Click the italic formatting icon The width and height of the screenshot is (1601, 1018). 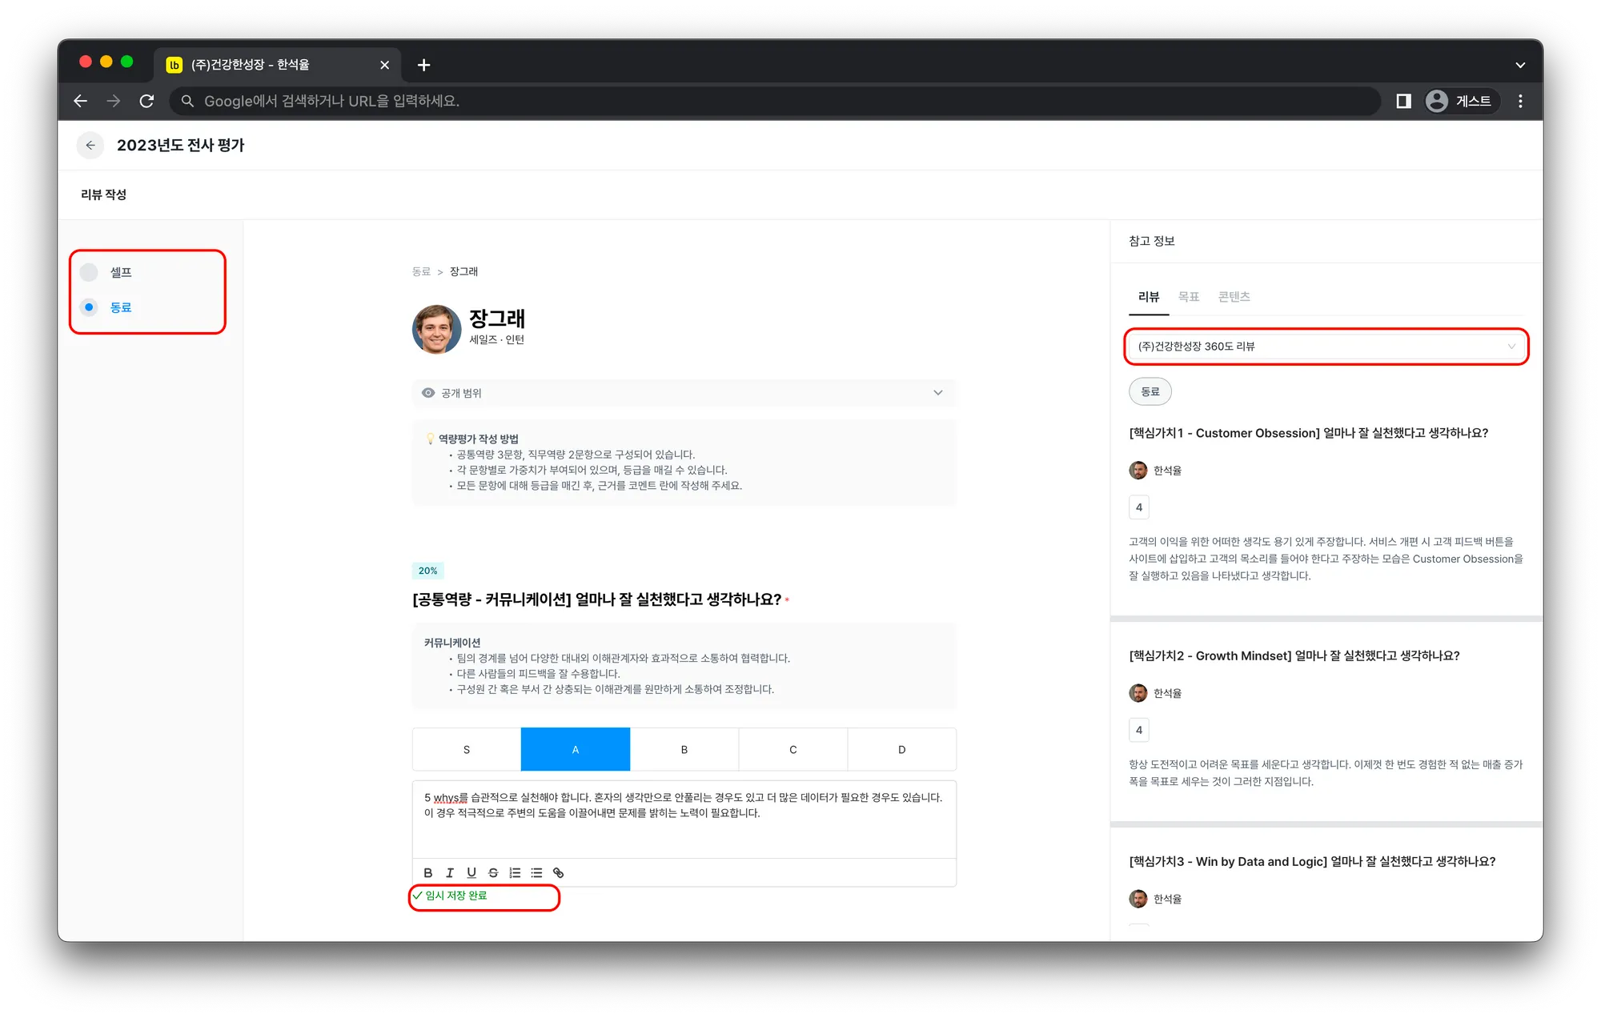pyautogui.click(x=450, y=872)
